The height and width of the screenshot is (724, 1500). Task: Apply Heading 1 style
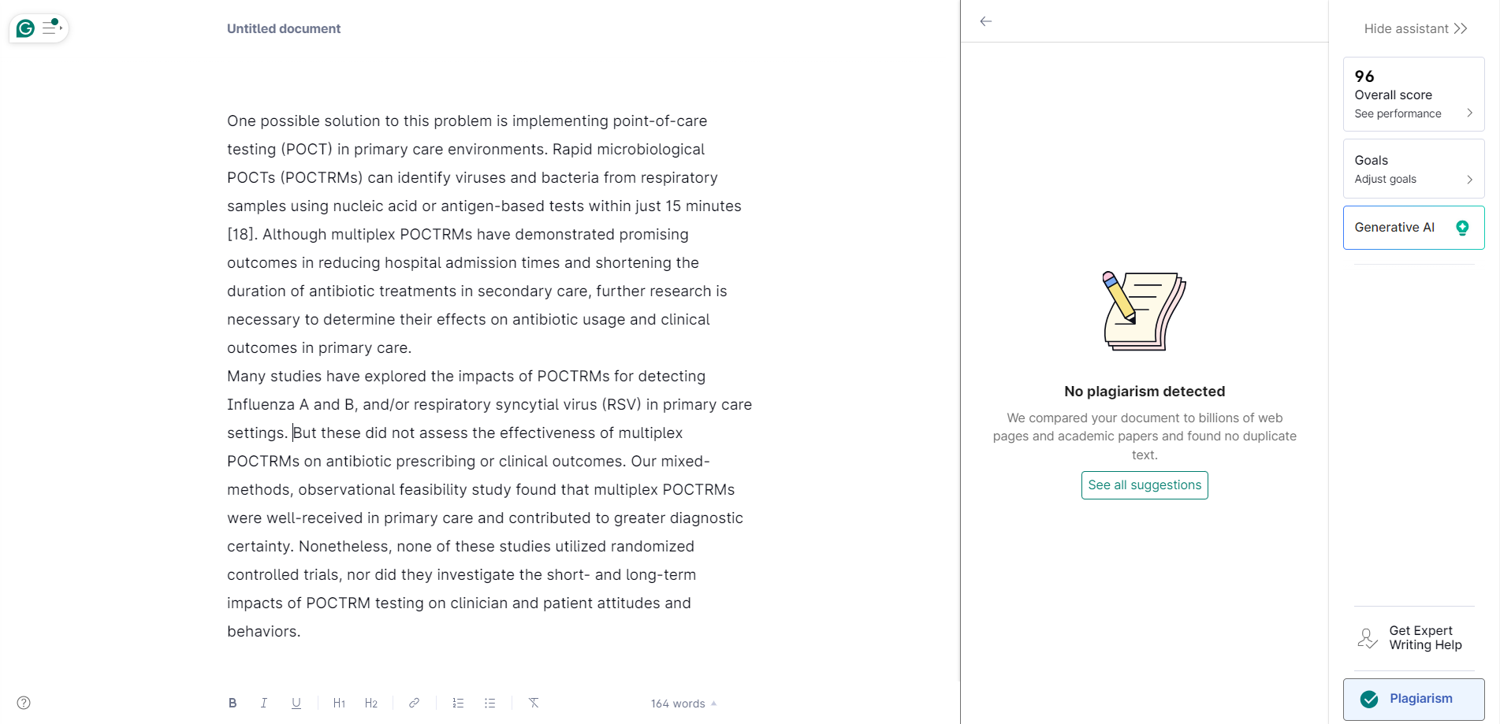click(339, 703)
